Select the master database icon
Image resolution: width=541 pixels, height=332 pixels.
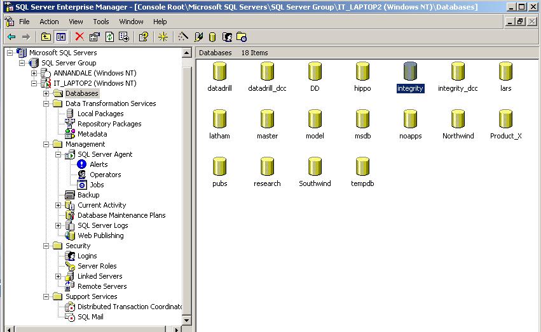pyautogui.click(x=267, y=119)
